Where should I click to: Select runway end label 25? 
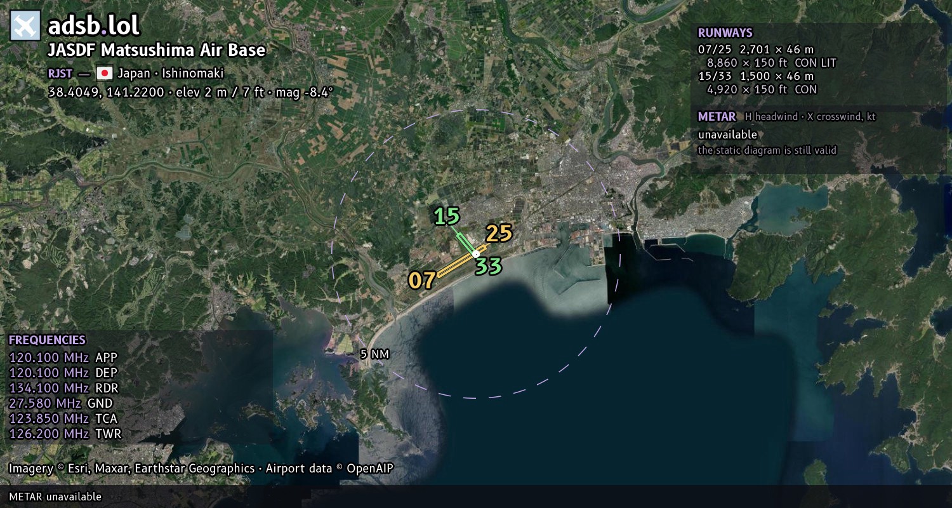click(x=499, y=234)
